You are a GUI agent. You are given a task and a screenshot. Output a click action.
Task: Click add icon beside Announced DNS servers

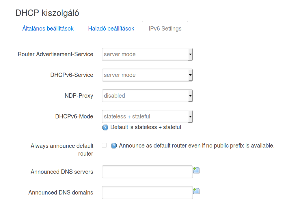tap(196, 170)
